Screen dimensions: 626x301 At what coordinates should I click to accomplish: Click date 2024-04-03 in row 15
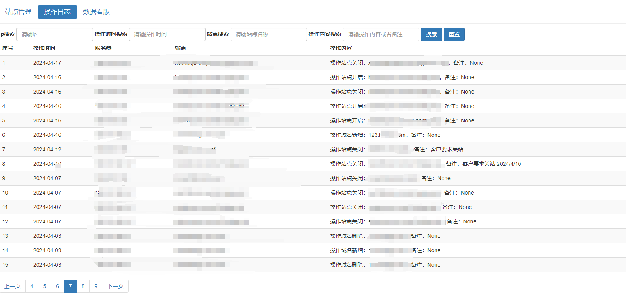pyautogui.click(x=47, y=265)
